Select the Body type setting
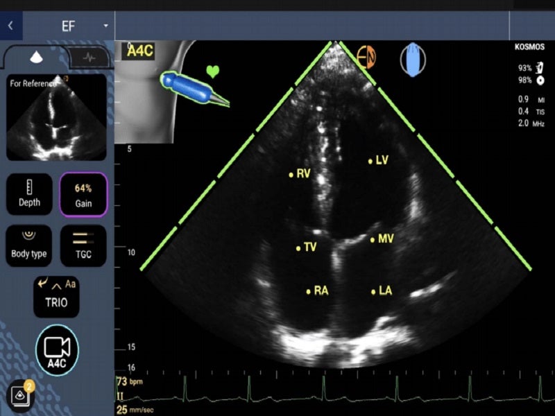 click(x=29, y=245)
